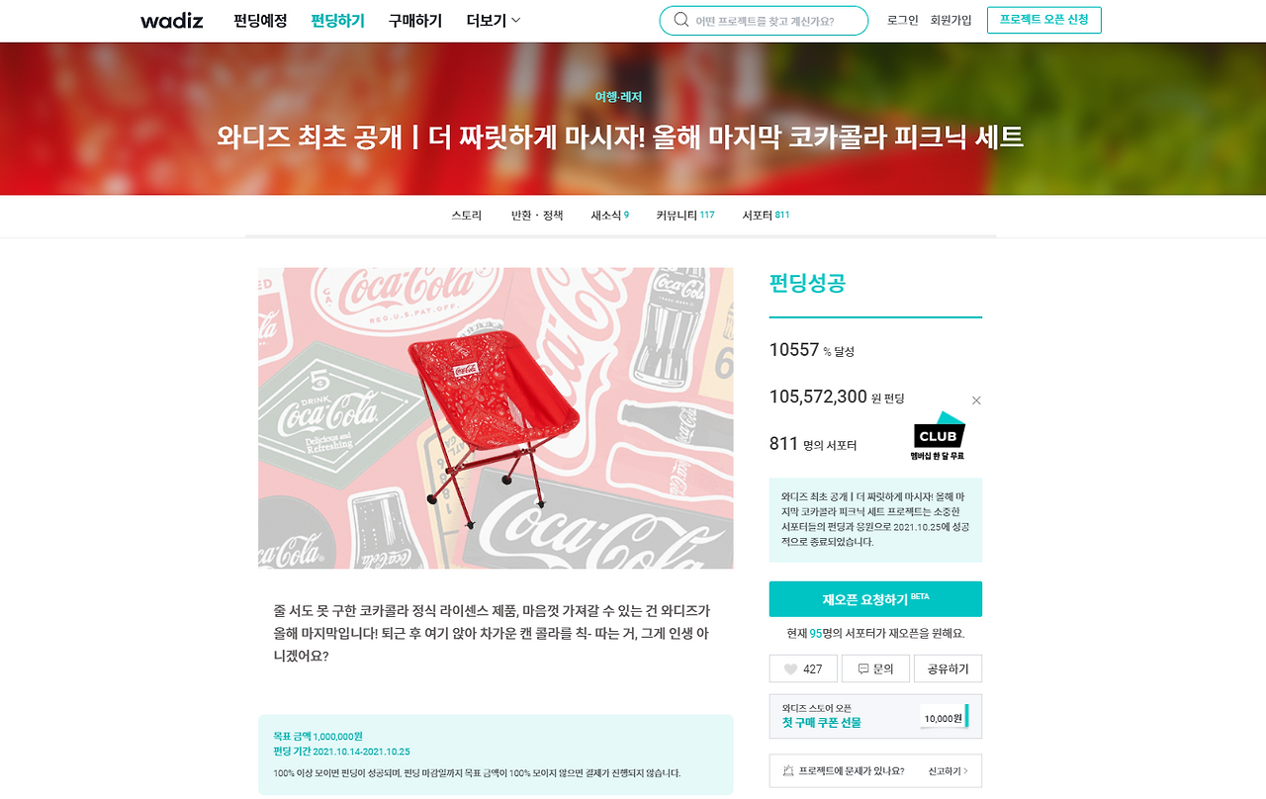Open the 펀딩예정 menu
Viewport: 1266px width, 799px height.
click(x=260, y=21)
